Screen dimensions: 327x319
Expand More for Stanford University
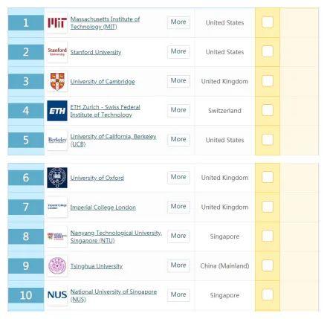click(x=178, y=52)
